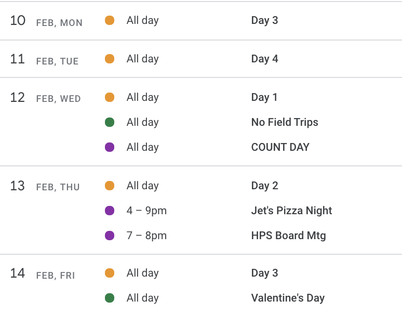Click the purple dot beside HPS Board Mtg

click(110, 236)
